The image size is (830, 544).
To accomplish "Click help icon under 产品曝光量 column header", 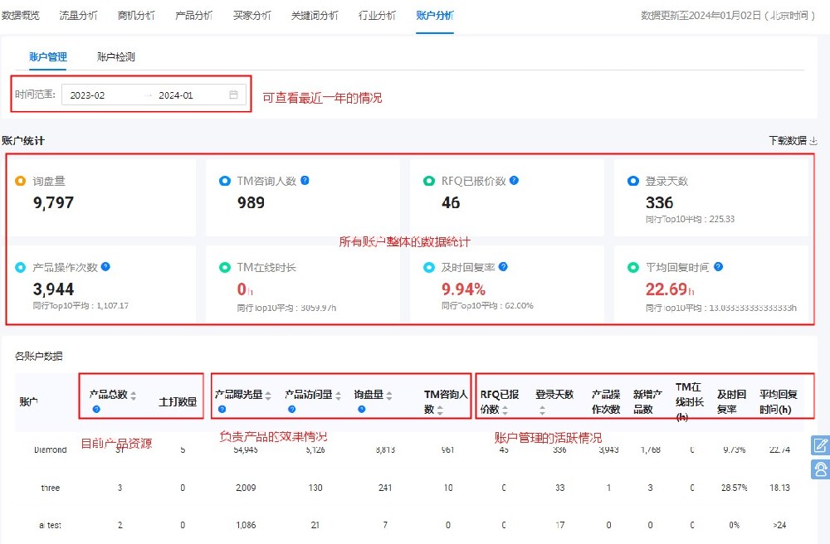I will (222, 410).
